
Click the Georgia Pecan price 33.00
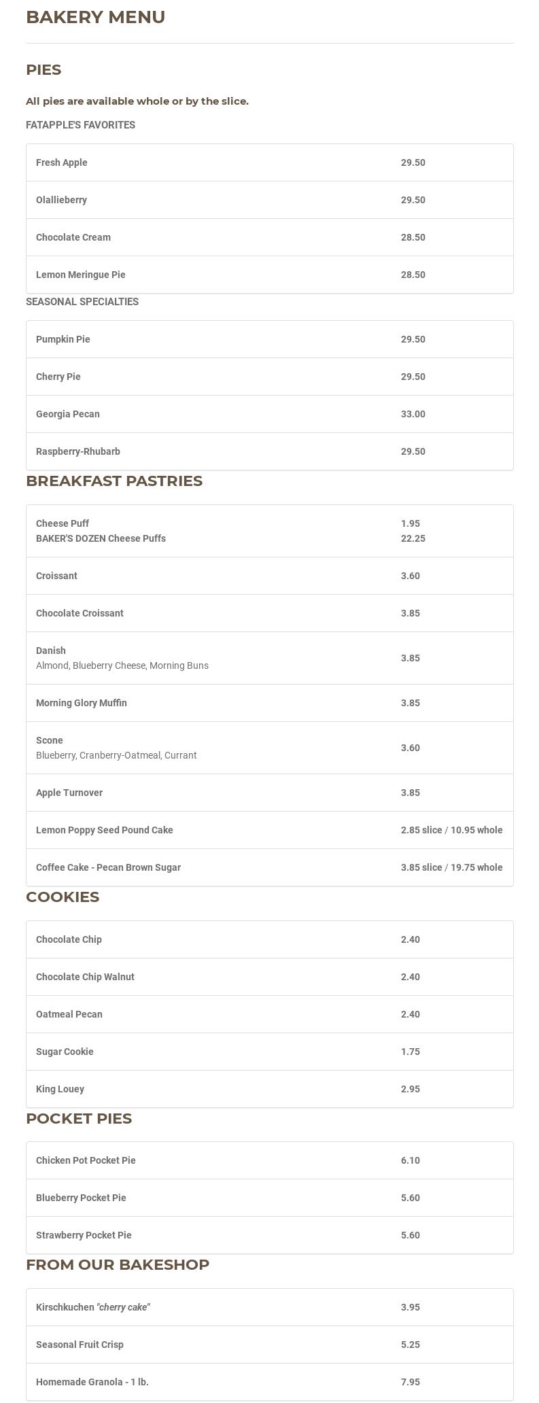413,414
